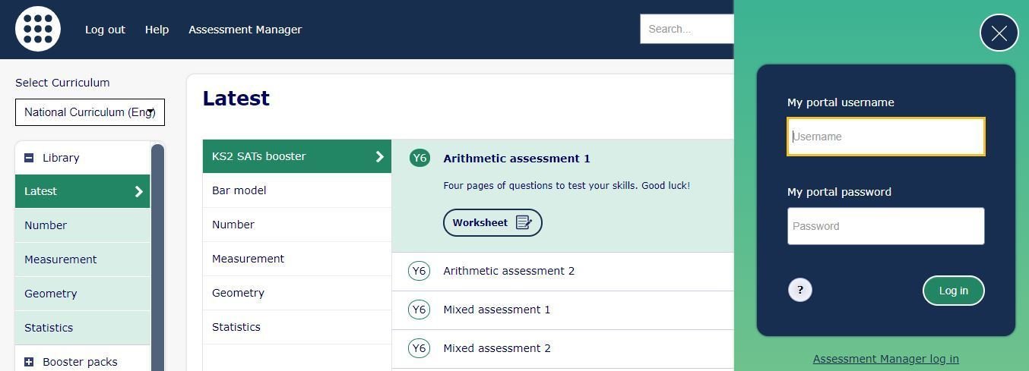The width and height of the screenshot is (1029, 371).
Task: Follow the Assessment Manager log in link
Action: tap(885, 359)
